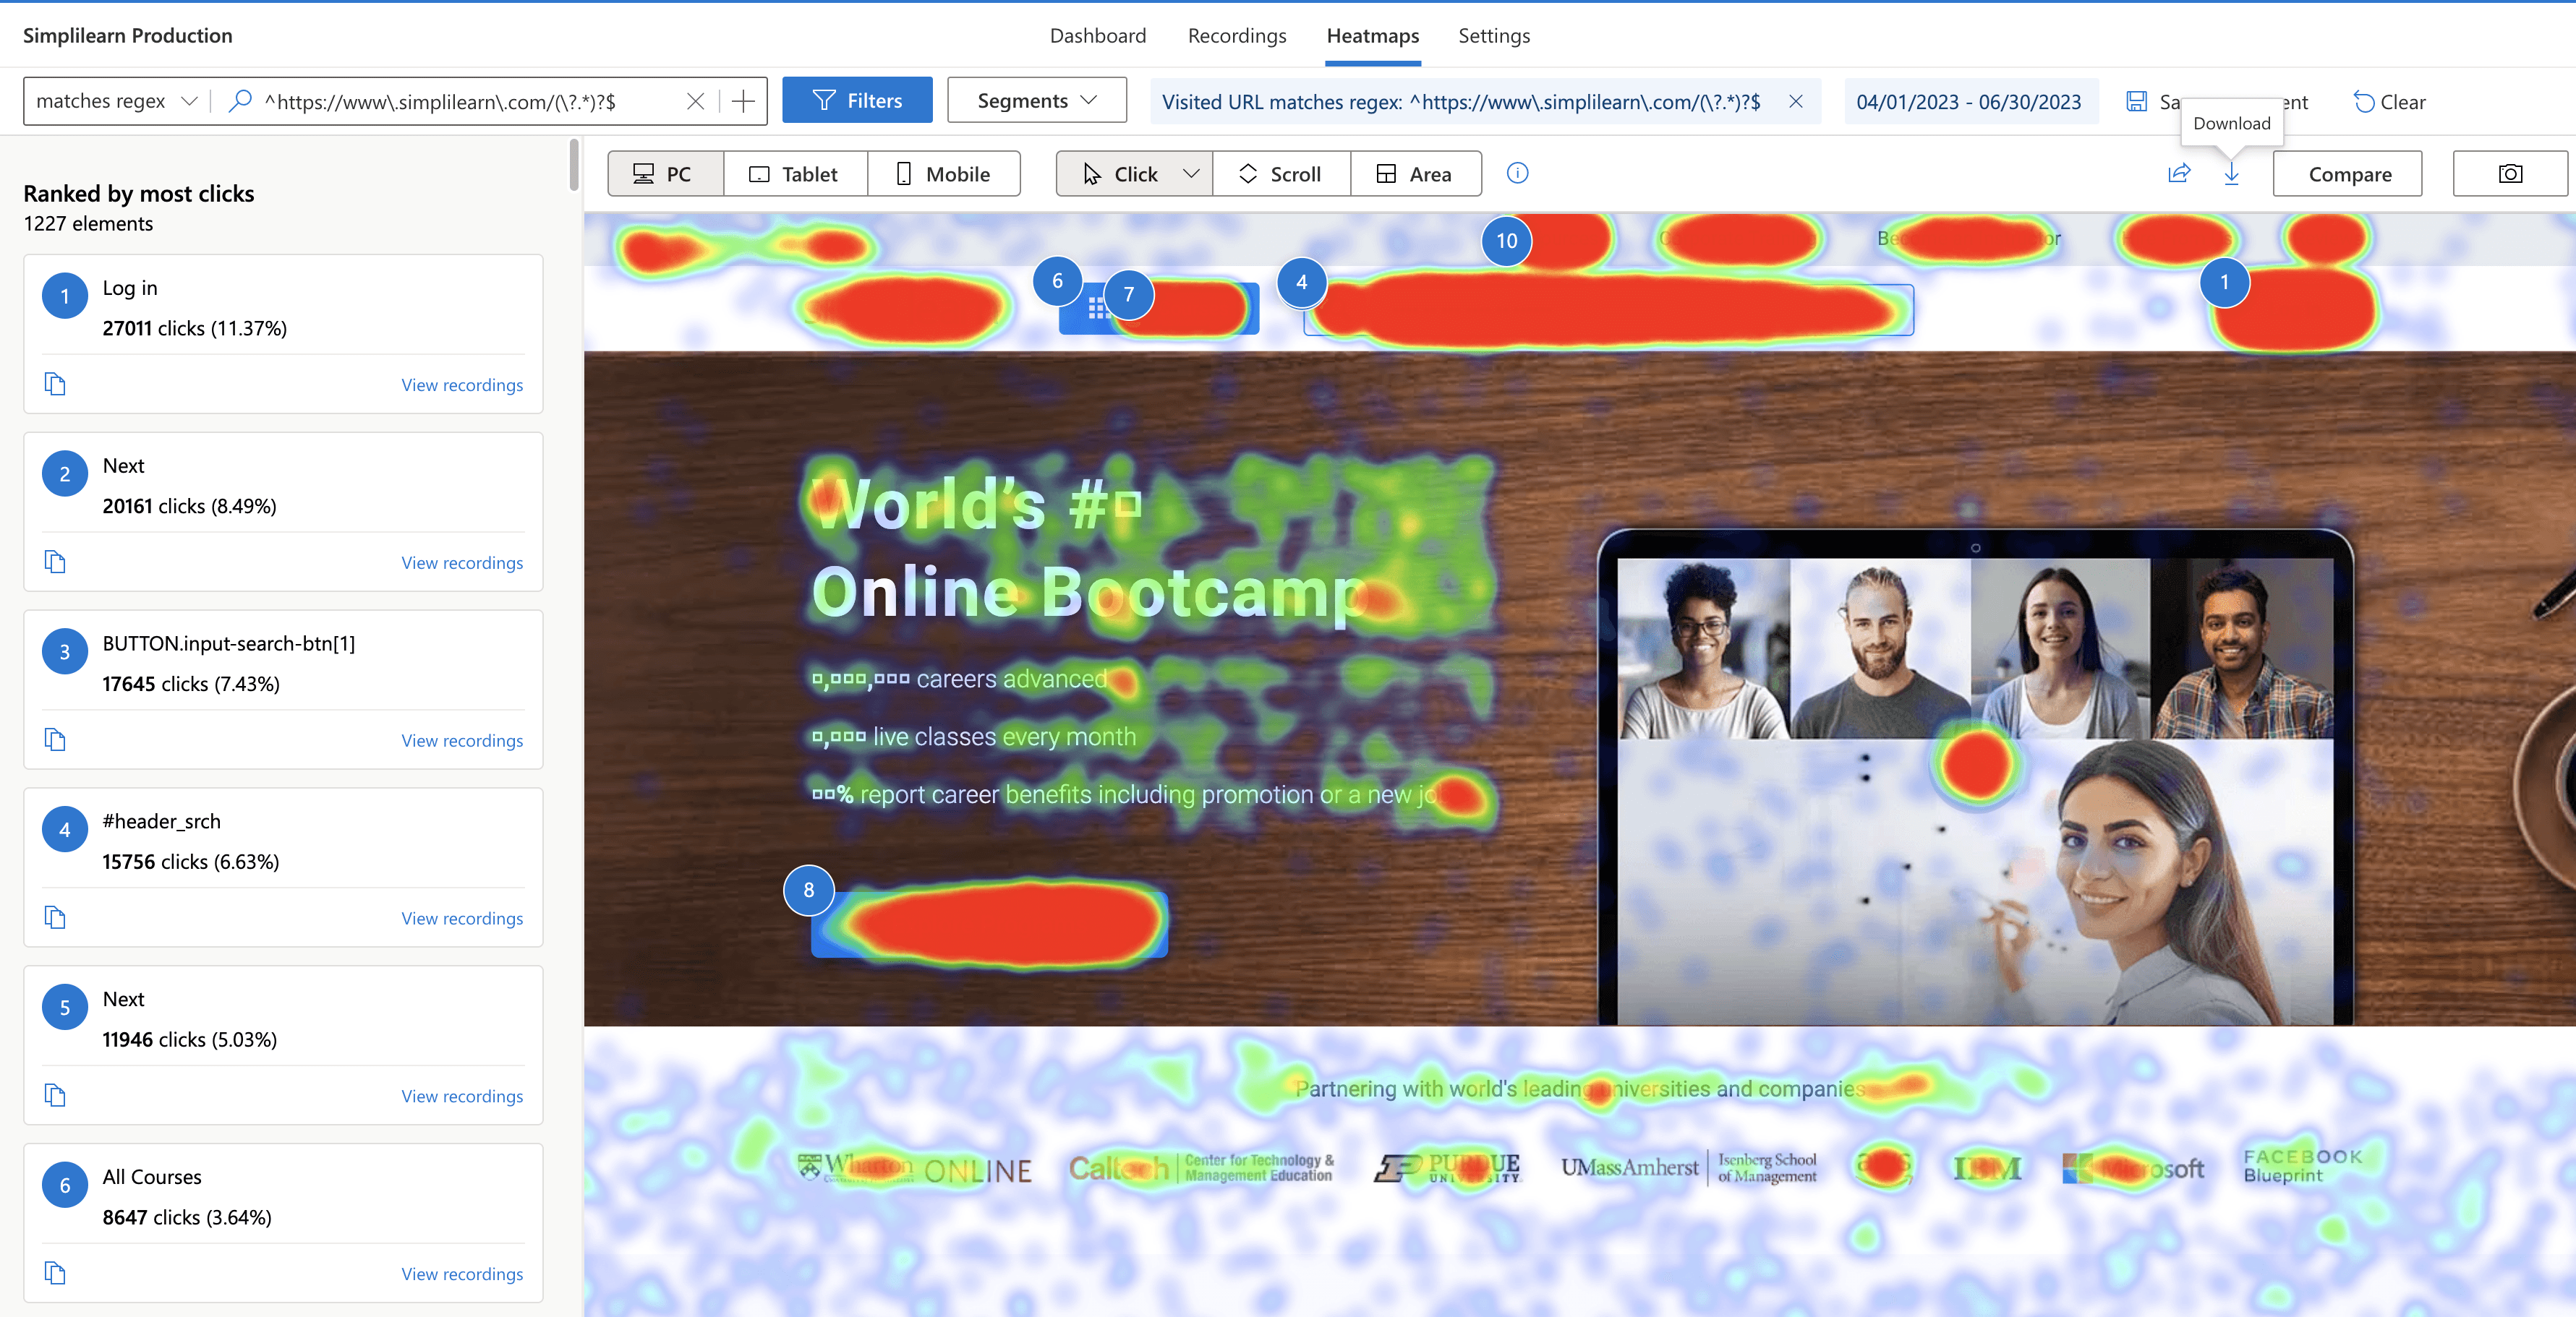View recordings for #header_srch
2576x1317 pixels.
tap(462, 918)
